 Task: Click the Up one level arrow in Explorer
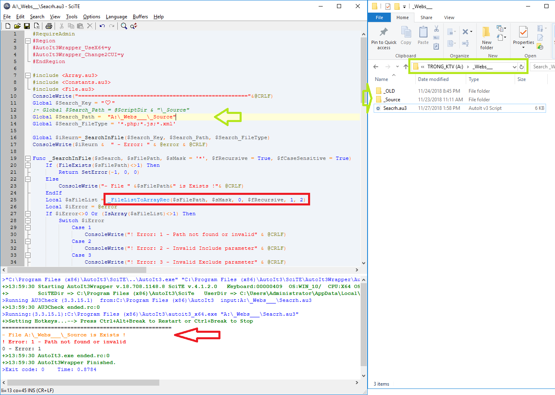coord(406,67)
